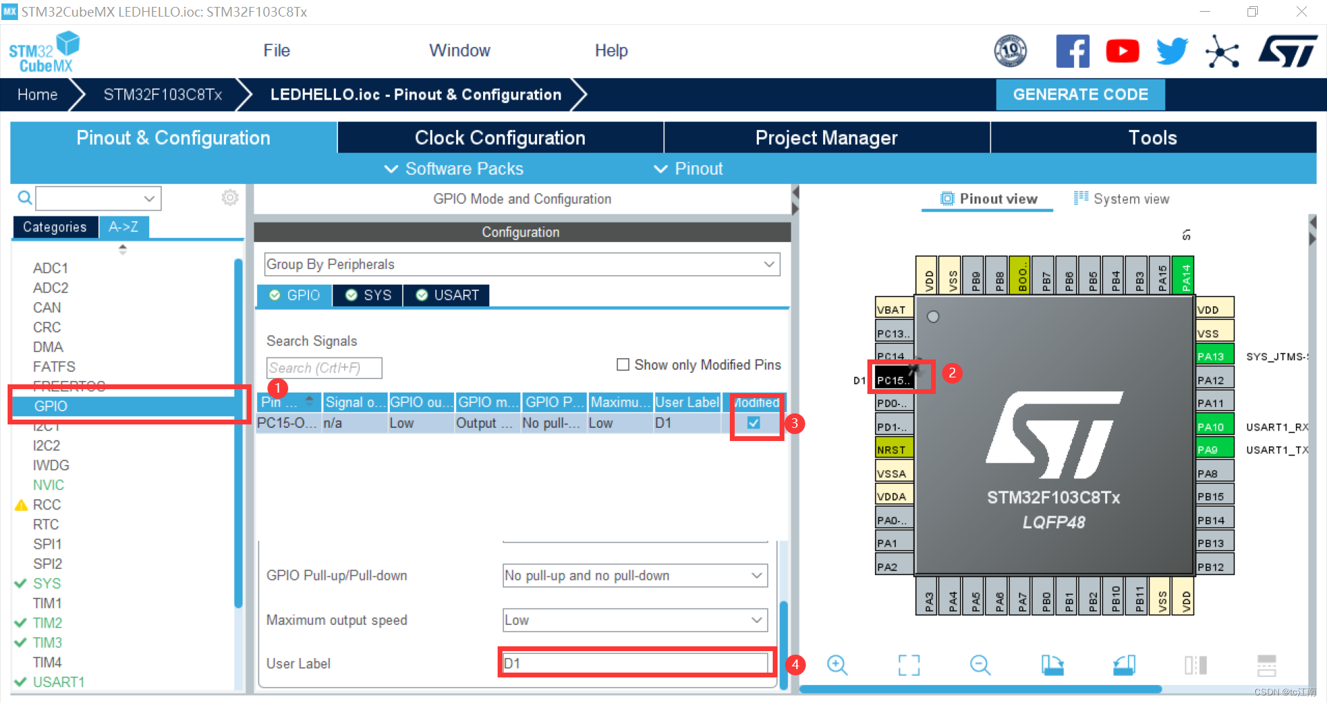The height and width of the screenshot is (703, 1327).
Task: Select USART1 in the categories list
Action: [59, 682]
